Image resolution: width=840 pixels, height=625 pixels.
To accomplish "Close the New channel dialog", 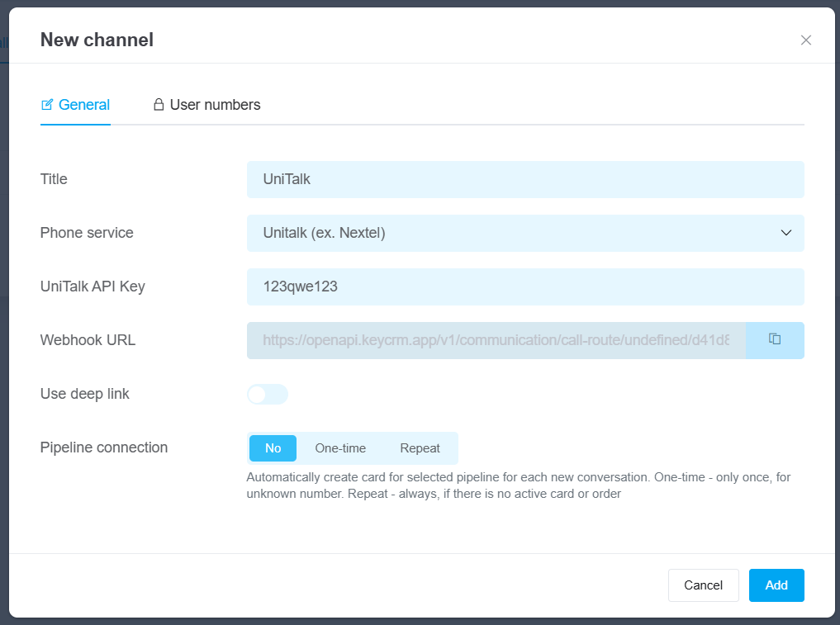I will pos(806,40).
